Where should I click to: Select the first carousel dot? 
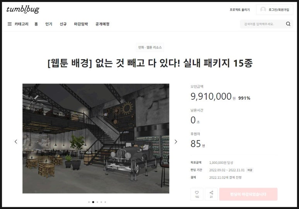(89, 202)
